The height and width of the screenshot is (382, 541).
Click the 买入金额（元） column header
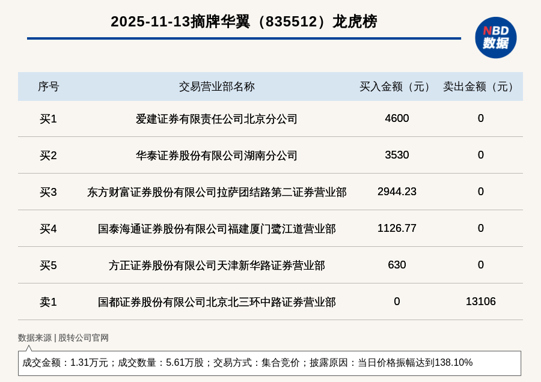click(397, 86)
